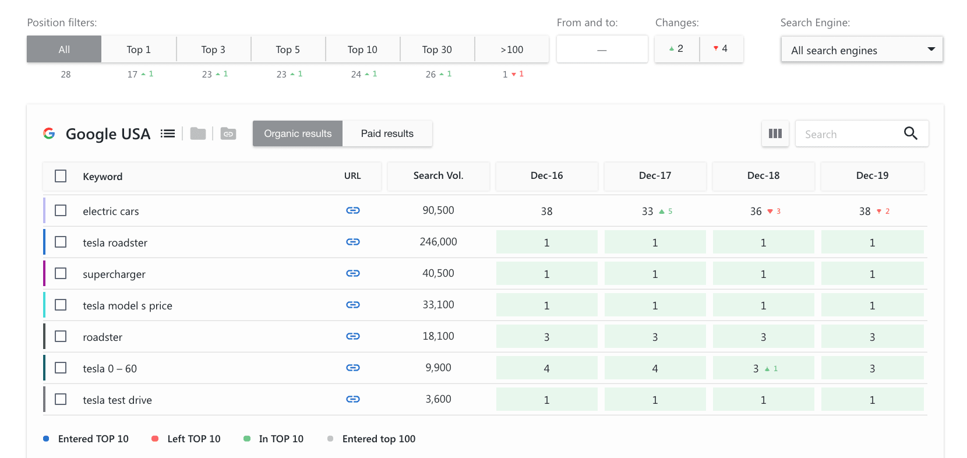The width and height of the screenshot is (967, 458).
Task: Tick the roadster row checkbox
Action: point(61,336)
